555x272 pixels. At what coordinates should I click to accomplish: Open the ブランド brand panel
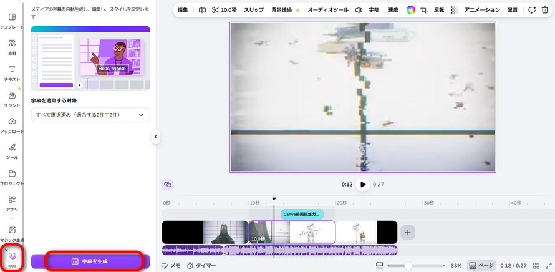tap(12, 99)
